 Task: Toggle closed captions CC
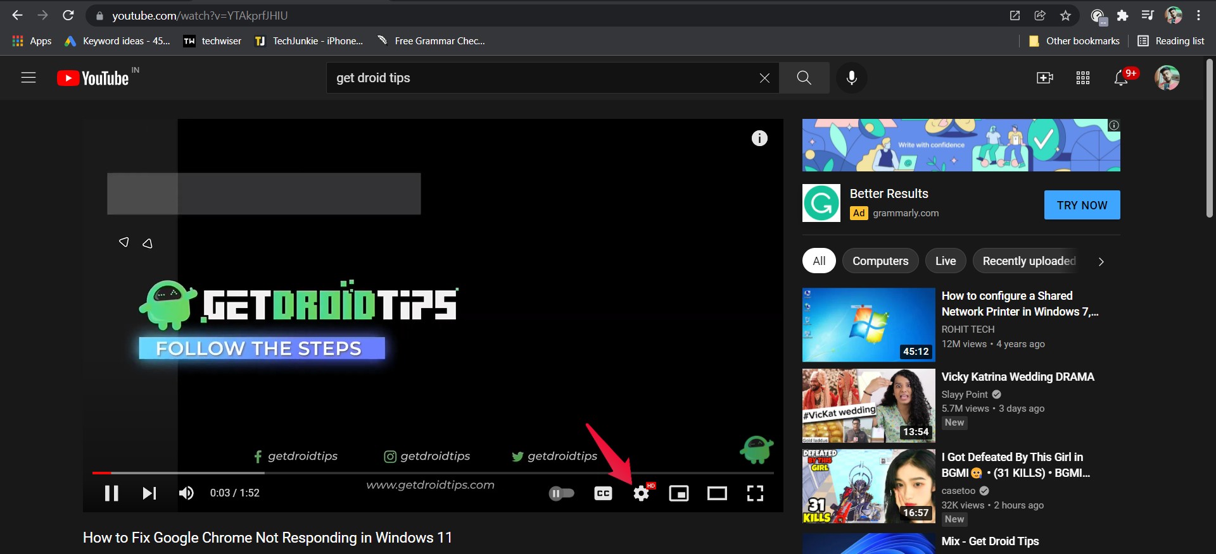(x=604, y=493)
